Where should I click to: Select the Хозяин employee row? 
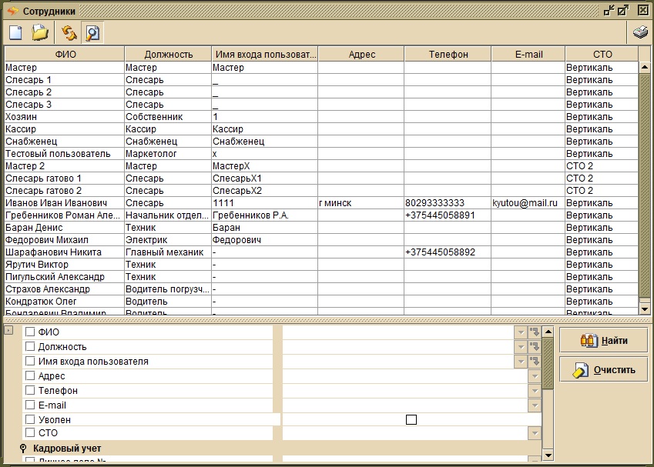click(x=321, y=117)
